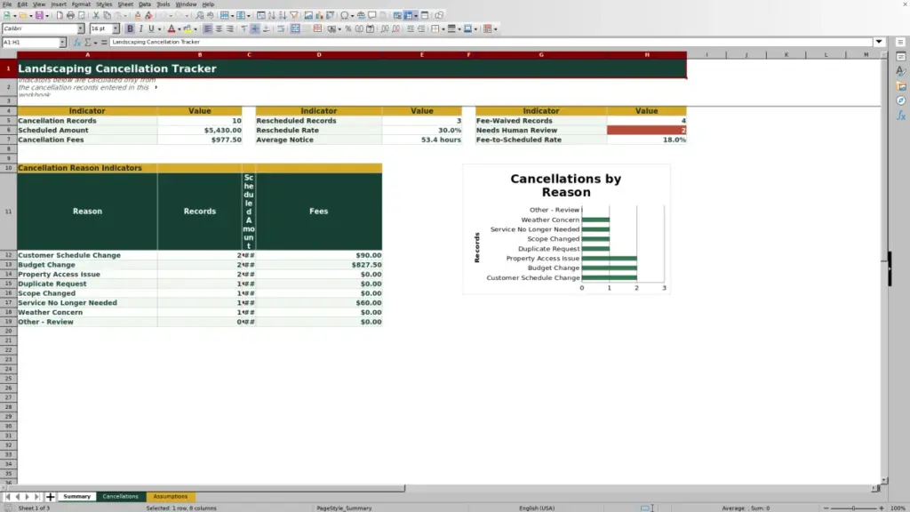
Task: Select column D header
Action: 319,55
